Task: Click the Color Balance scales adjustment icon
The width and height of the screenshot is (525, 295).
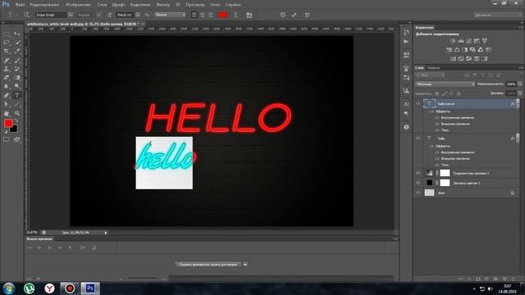Action: 457,50
